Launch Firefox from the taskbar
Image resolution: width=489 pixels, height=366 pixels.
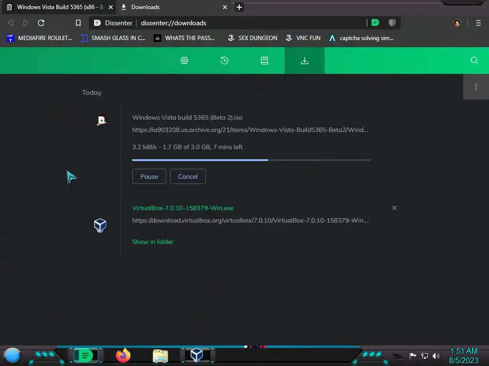[x=123, y=356]
